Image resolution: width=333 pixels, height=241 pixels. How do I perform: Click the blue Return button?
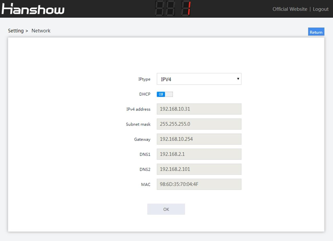(x=316, y=32)
